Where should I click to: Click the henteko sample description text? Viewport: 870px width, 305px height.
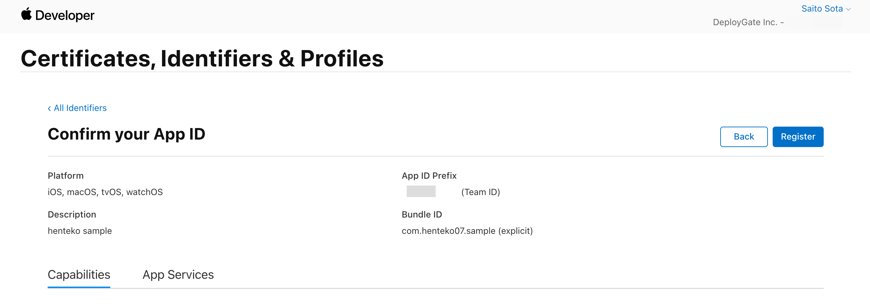pyautogui.click(x=80, y=230)
